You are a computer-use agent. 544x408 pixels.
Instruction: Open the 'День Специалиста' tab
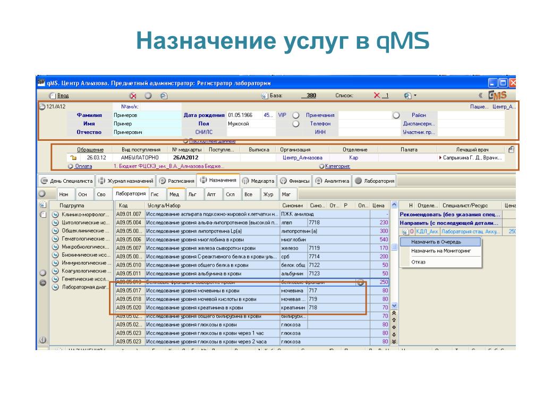pos(66,181)
